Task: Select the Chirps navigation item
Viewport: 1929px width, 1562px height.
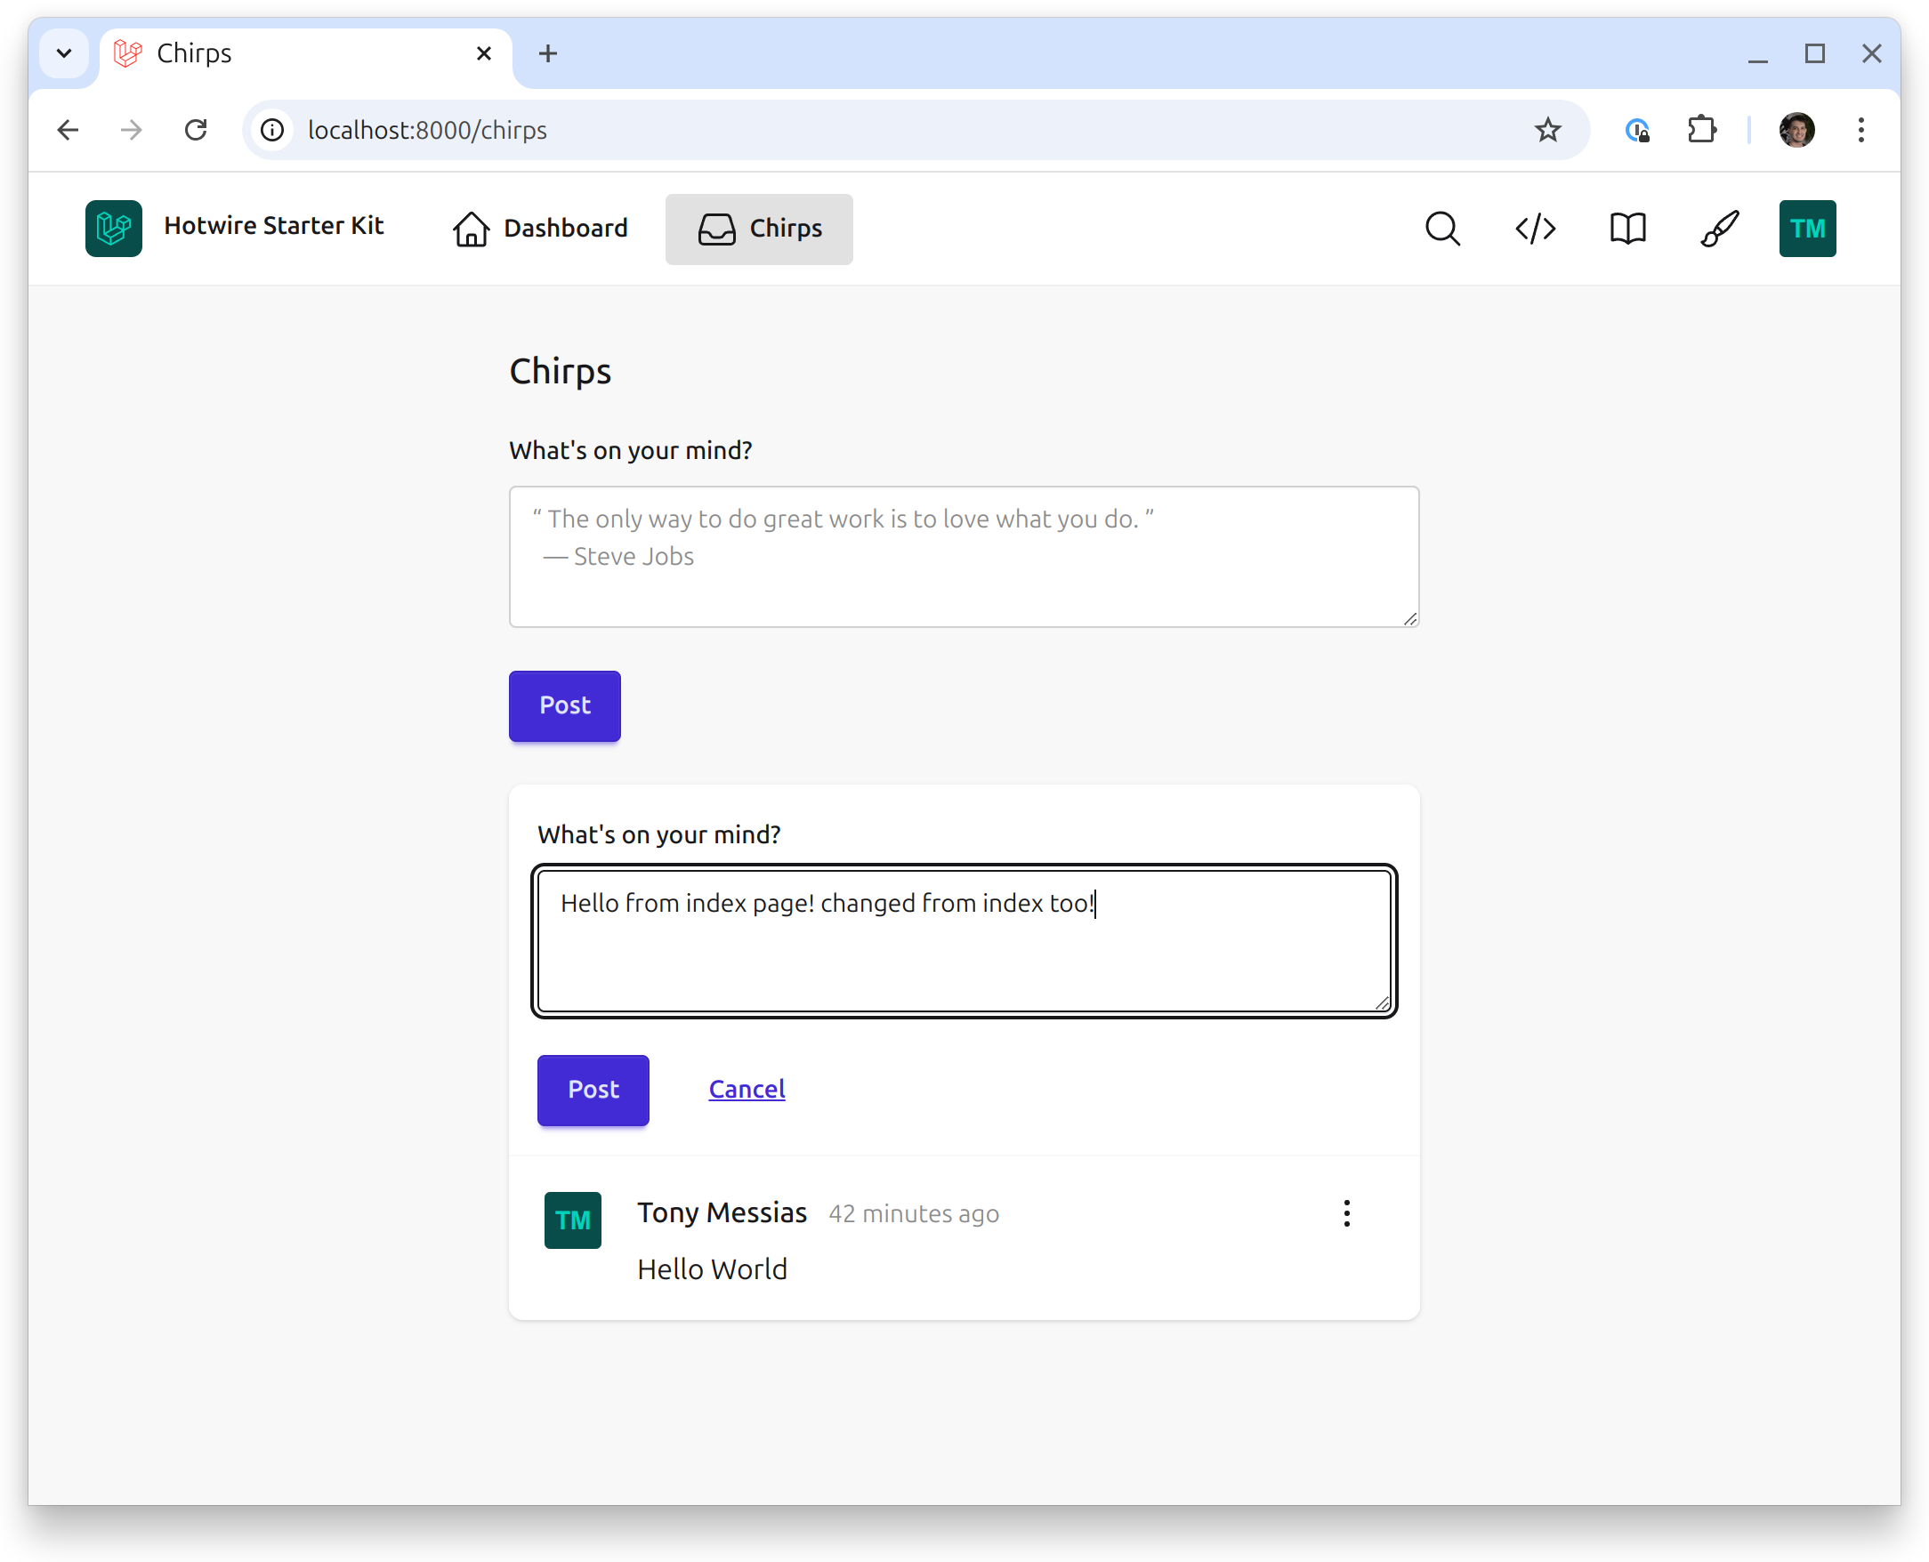Action: pos(786,229)
